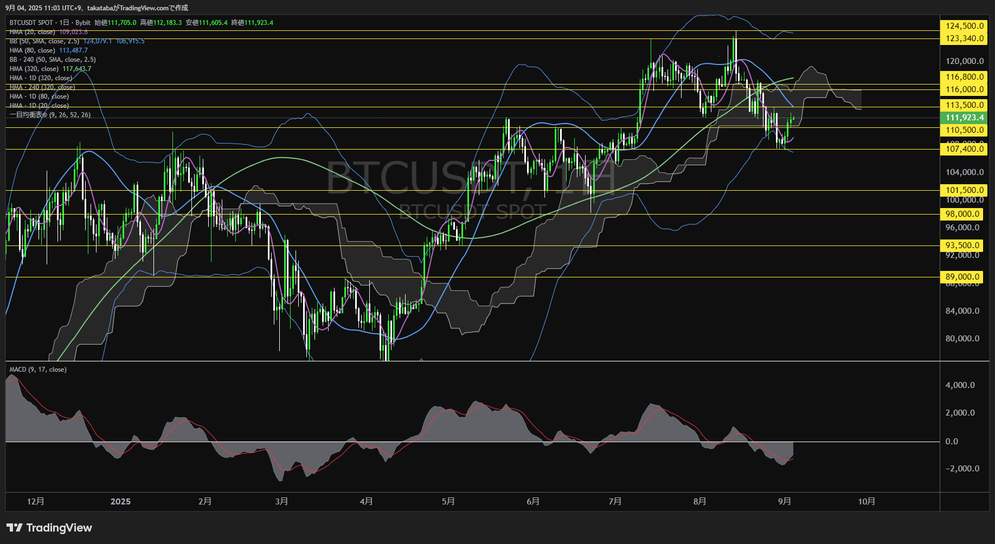Click the HMA · 1D (20, close) legend
Image resolution: width=995 pixels, height=544 pixels.
tap(39, 106)
